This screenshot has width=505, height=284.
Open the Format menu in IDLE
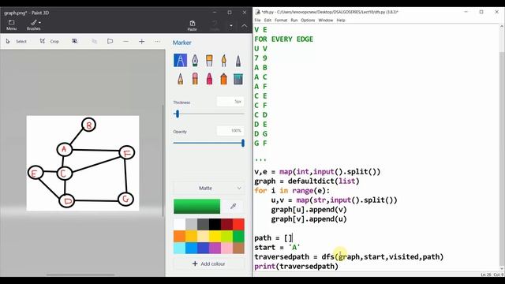coord(281,21)
